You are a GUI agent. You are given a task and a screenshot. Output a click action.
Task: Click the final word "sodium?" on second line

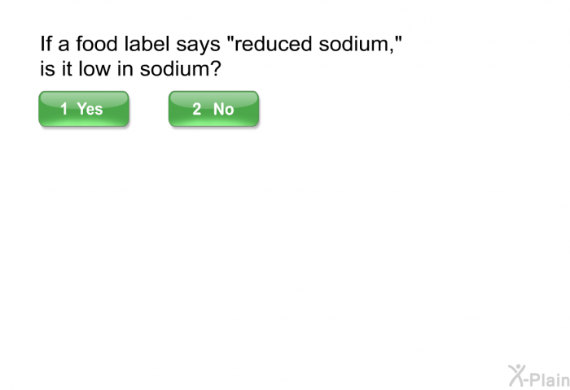click(x=179, y=71)
